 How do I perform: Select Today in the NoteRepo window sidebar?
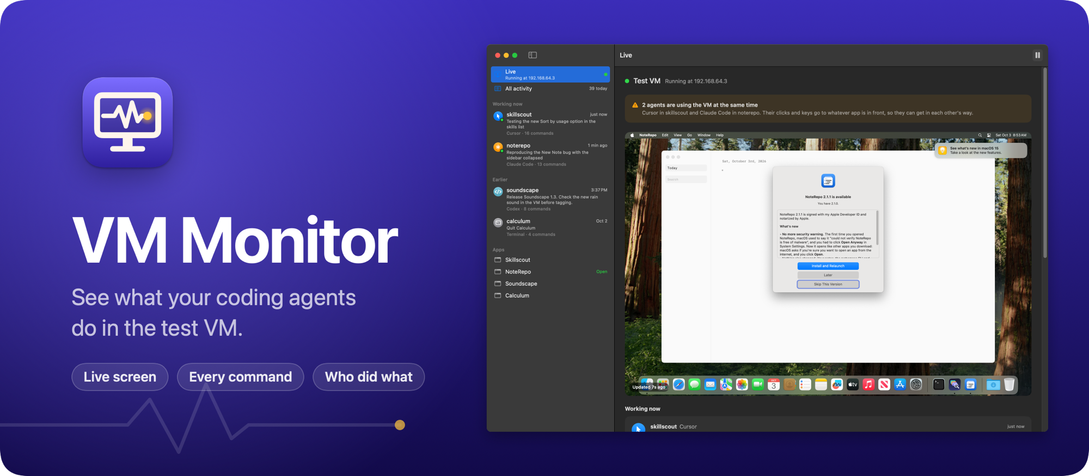click(686, 168)
